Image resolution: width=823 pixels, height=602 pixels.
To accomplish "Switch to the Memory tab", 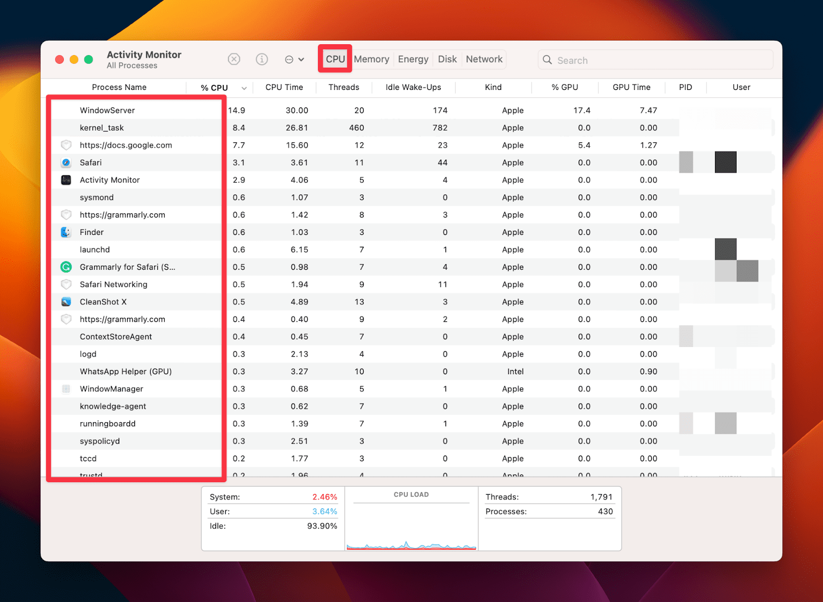I will coord(371,59).
